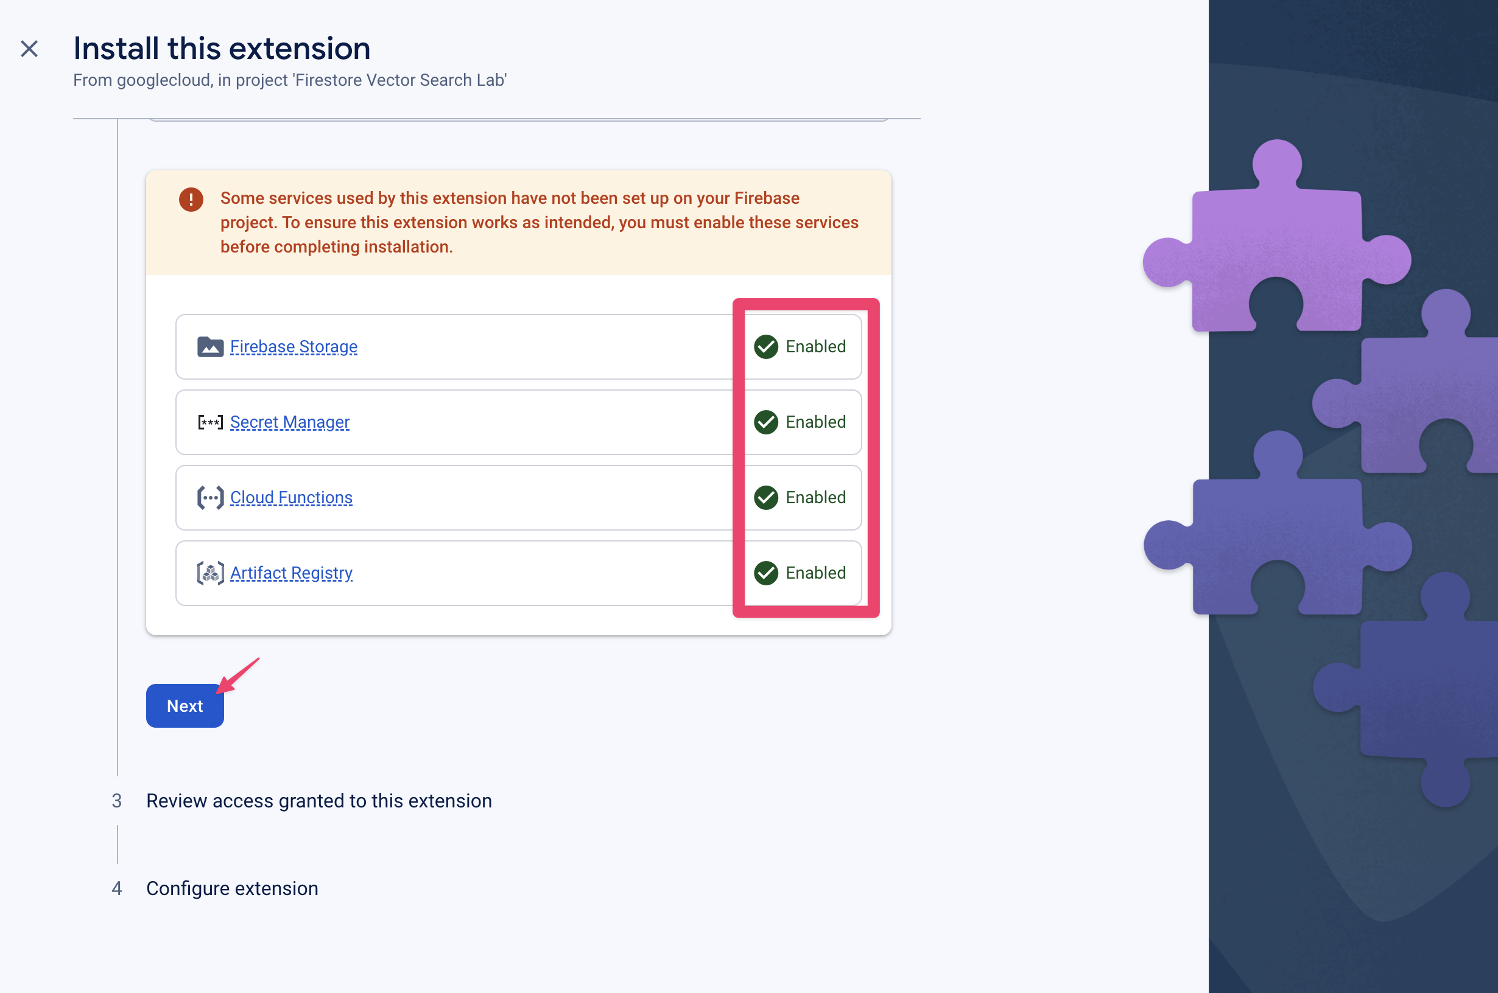The height and width of the screenshot is (993, 1498).
Task: Open the Secret Manager link
Action: [x=289, y=421]
